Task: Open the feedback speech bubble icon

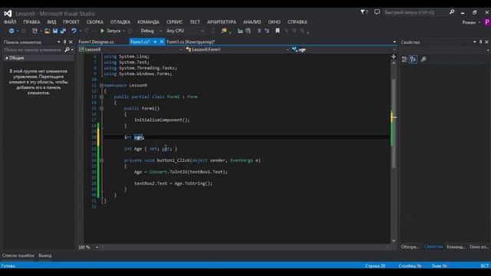Action: click(x=377, y=12)
